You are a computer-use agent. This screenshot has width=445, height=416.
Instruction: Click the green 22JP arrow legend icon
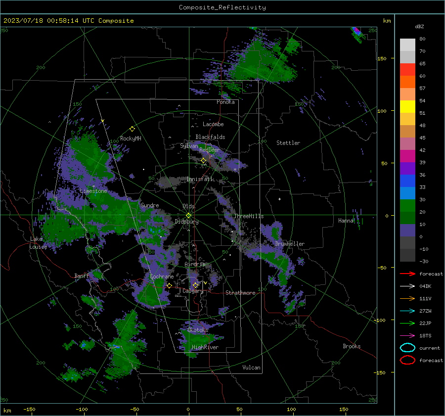407,323
